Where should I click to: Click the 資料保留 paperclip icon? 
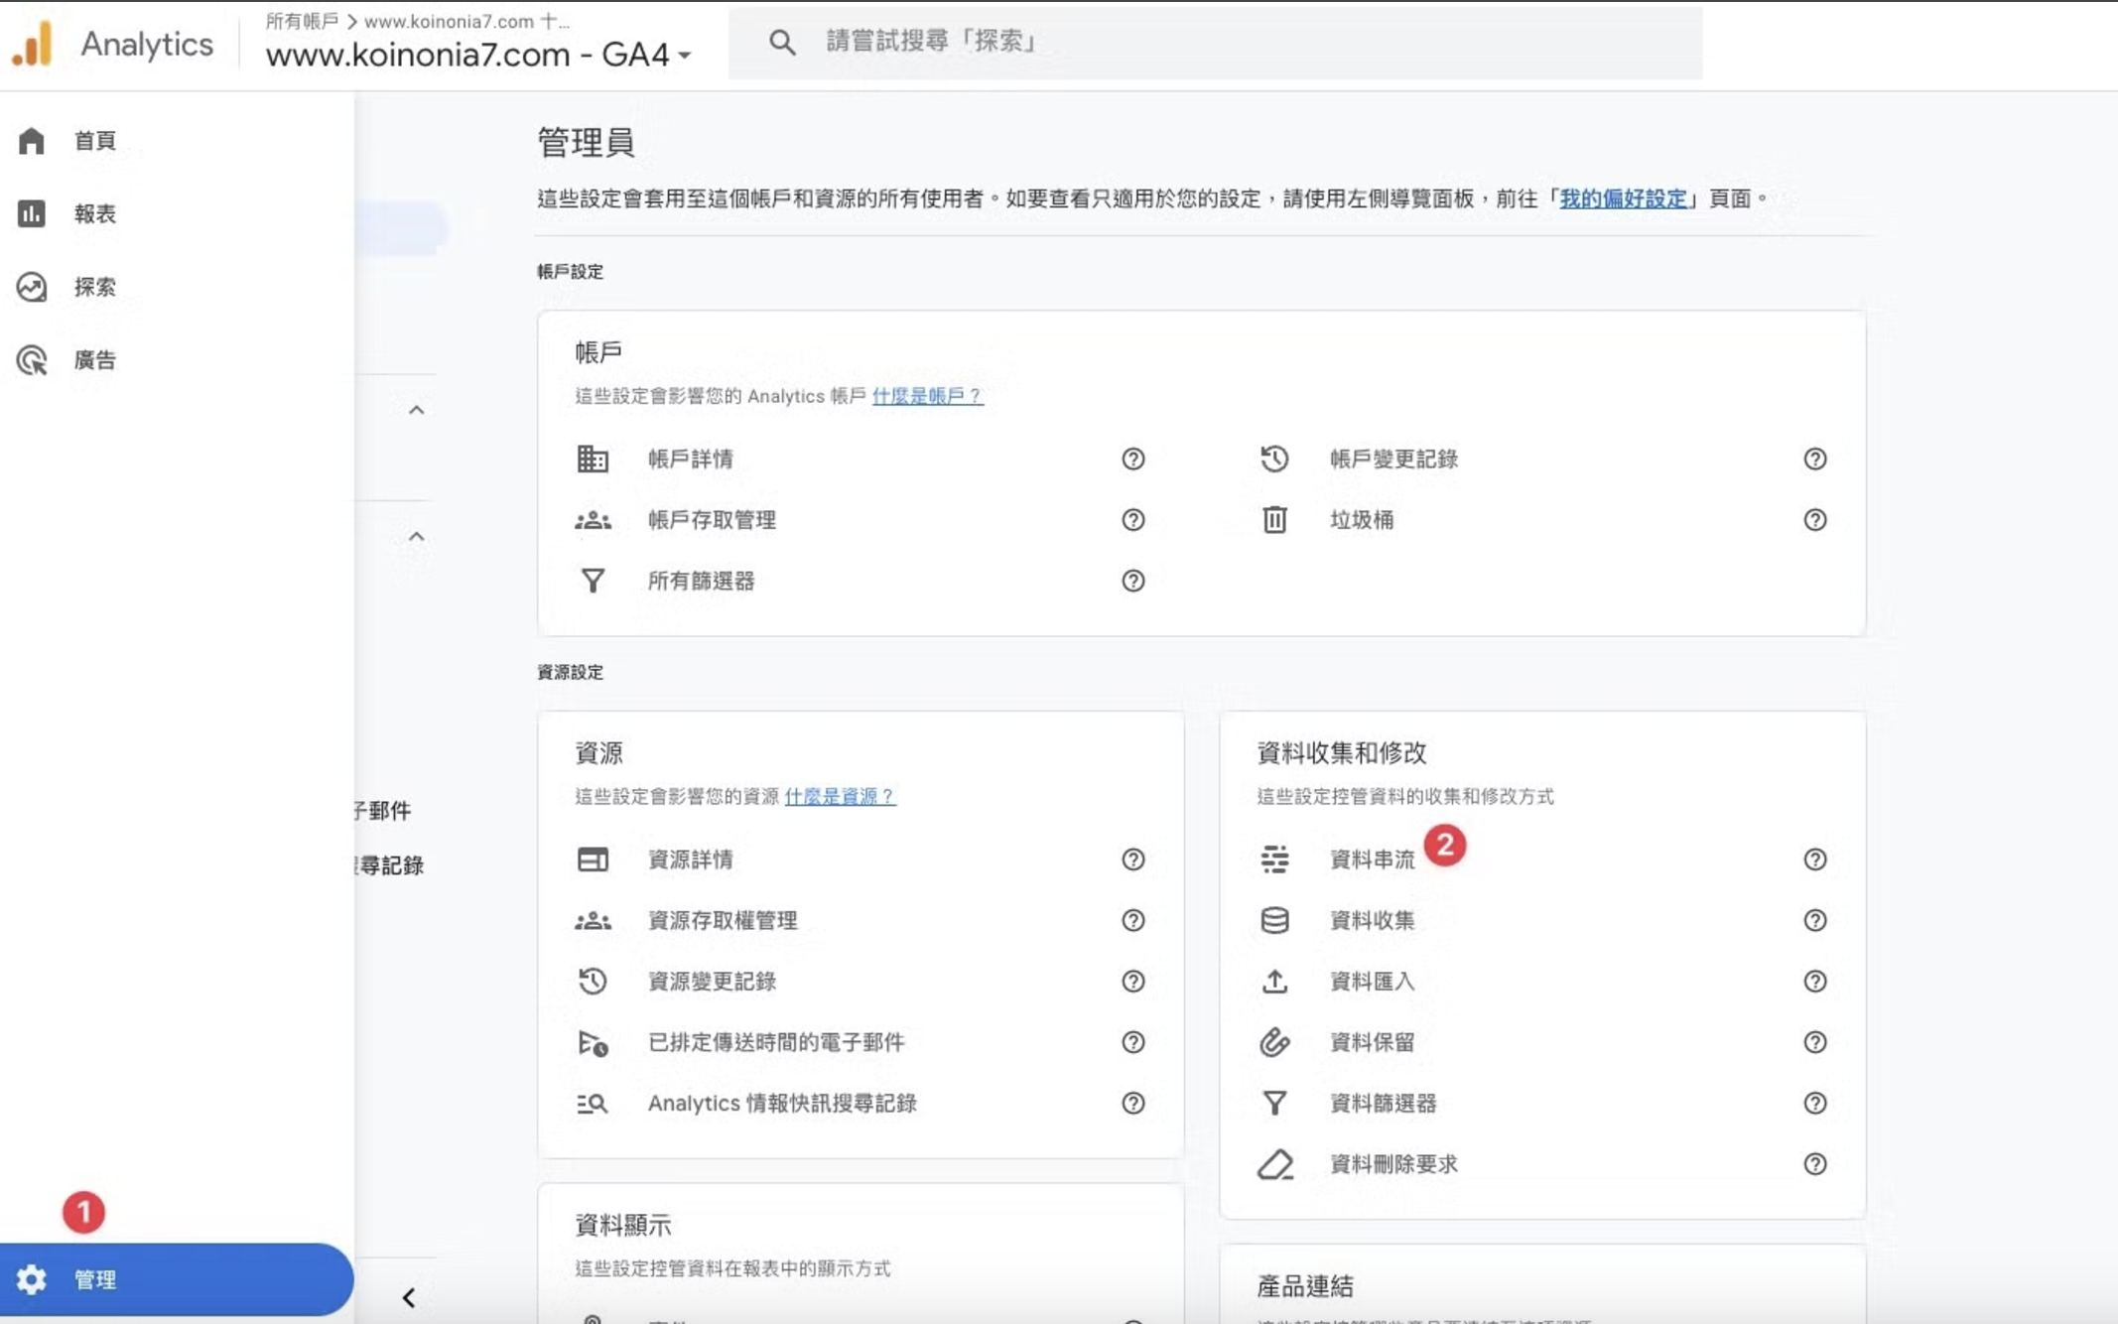(1274, 1042)
